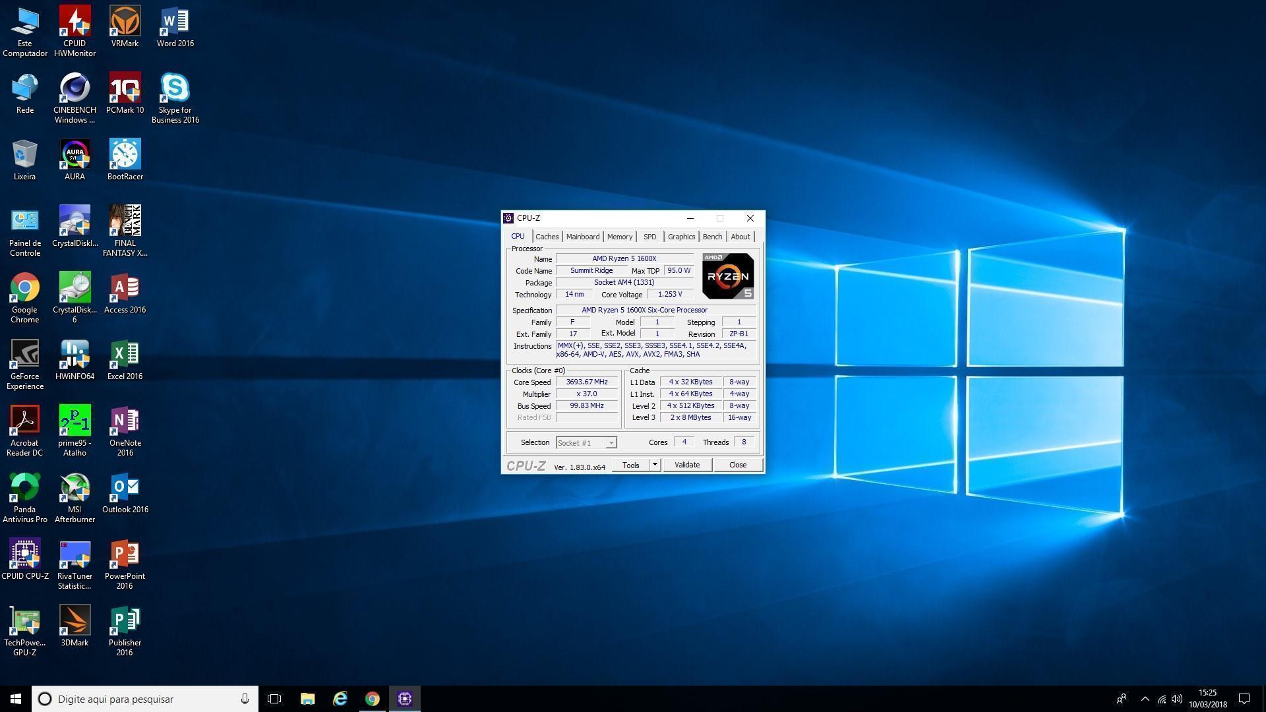
Task: Open Panda Antivirus Pro icon
Action: (x=25, y=497)
